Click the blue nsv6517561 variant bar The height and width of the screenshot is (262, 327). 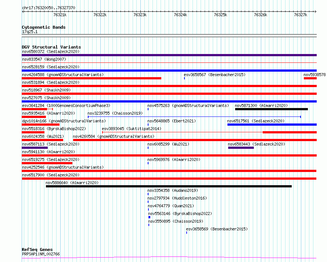tap(272, 125)
